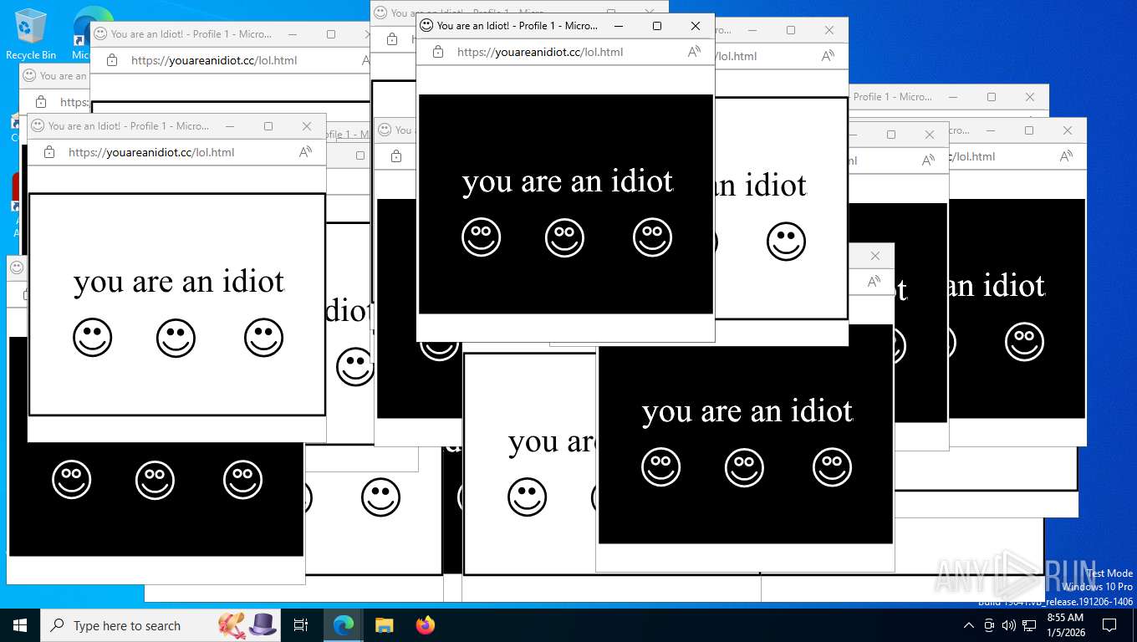Click the Read aloud icon in the black popup showing only a close button
Viewport: 1137px width, 642px height.
click(874, 282)
